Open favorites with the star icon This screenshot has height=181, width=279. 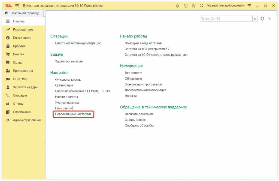coord(193,5)
